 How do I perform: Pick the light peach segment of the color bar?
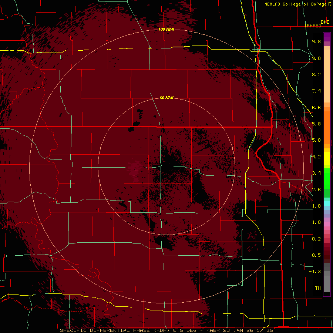(327, 76)
